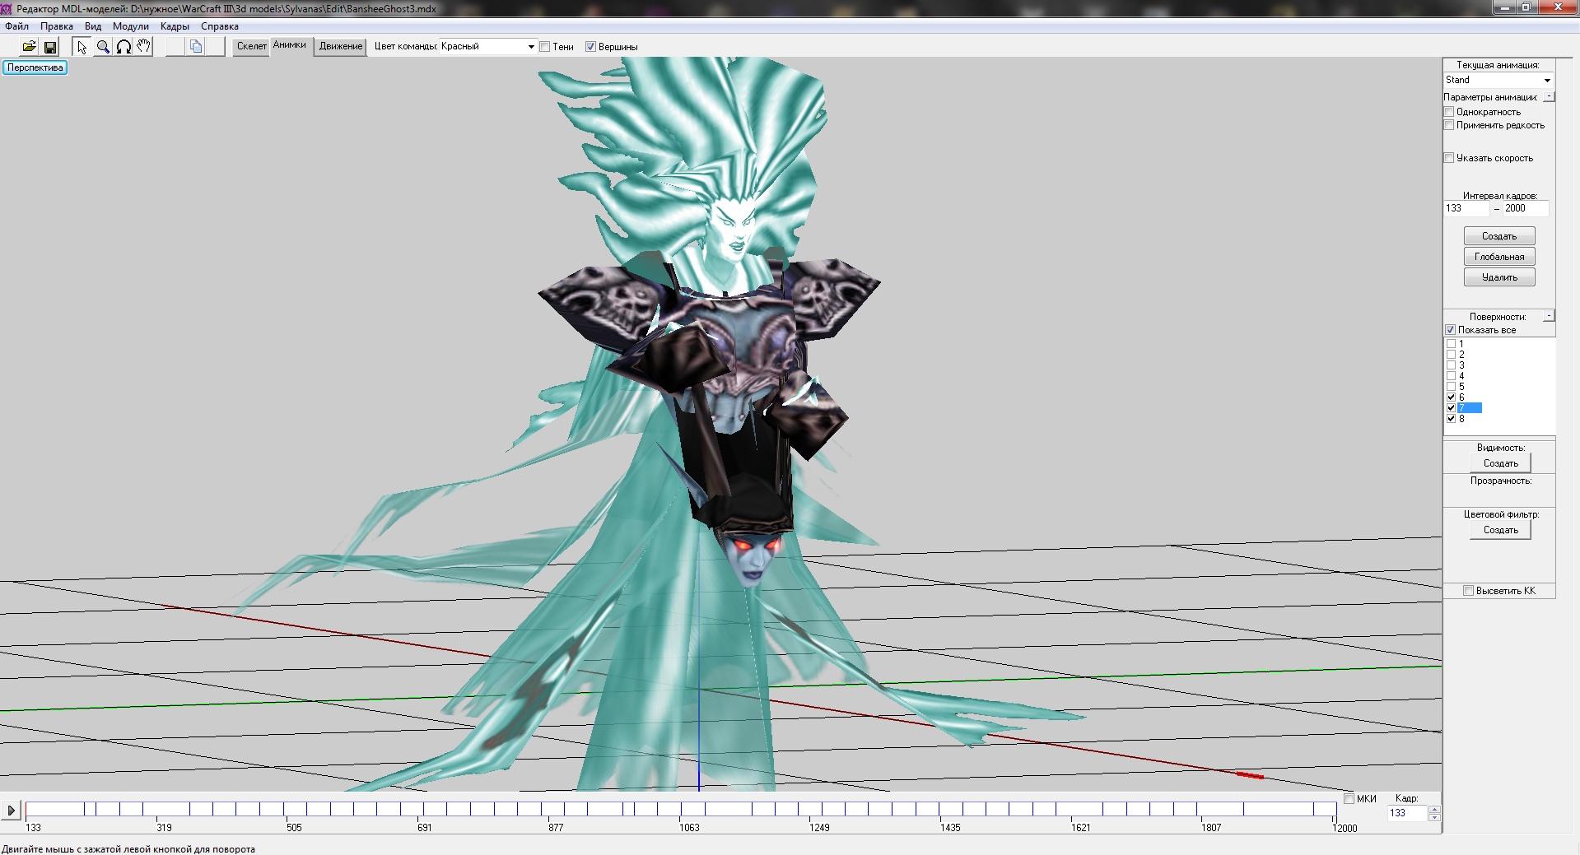Click the animation timeline track bar

pyautogui.click(x=680, y=810)
